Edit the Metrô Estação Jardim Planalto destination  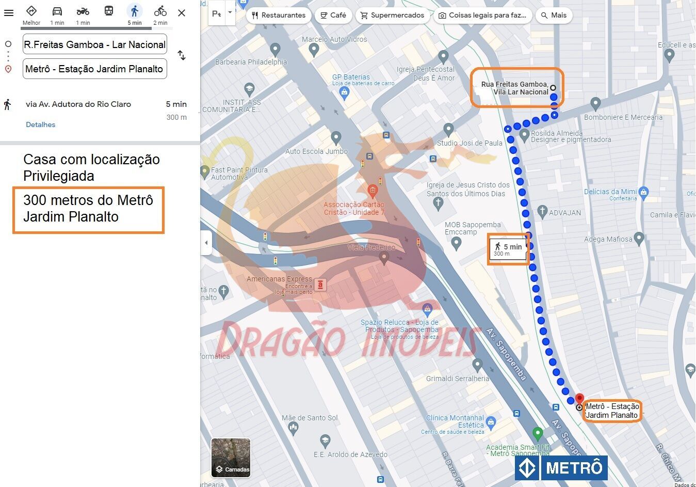(94, 69)
